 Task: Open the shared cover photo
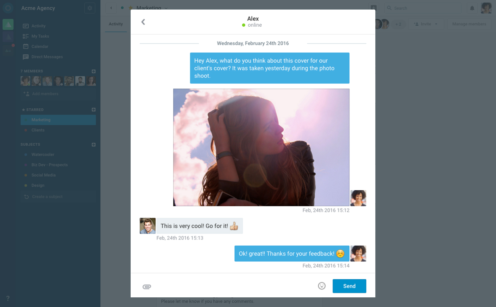tap(261, 148)
